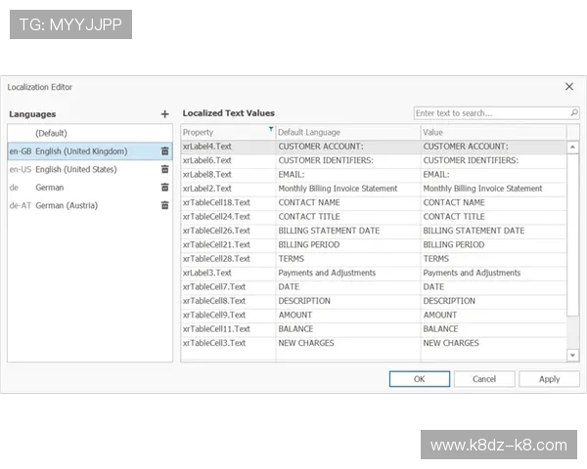Click in the 'Enter text to search' field
Viewport: 587px width, 469px height.
487,113
